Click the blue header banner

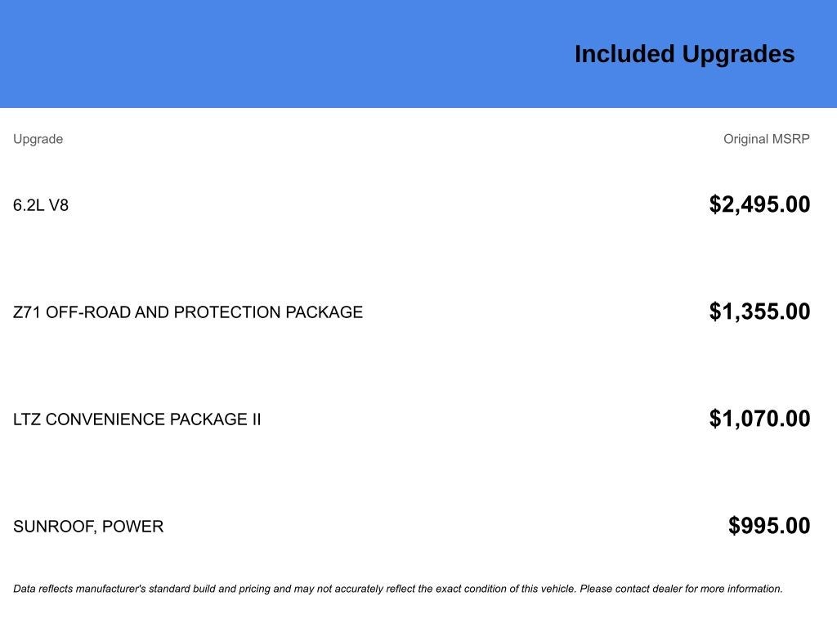click(x=418, y=53)
